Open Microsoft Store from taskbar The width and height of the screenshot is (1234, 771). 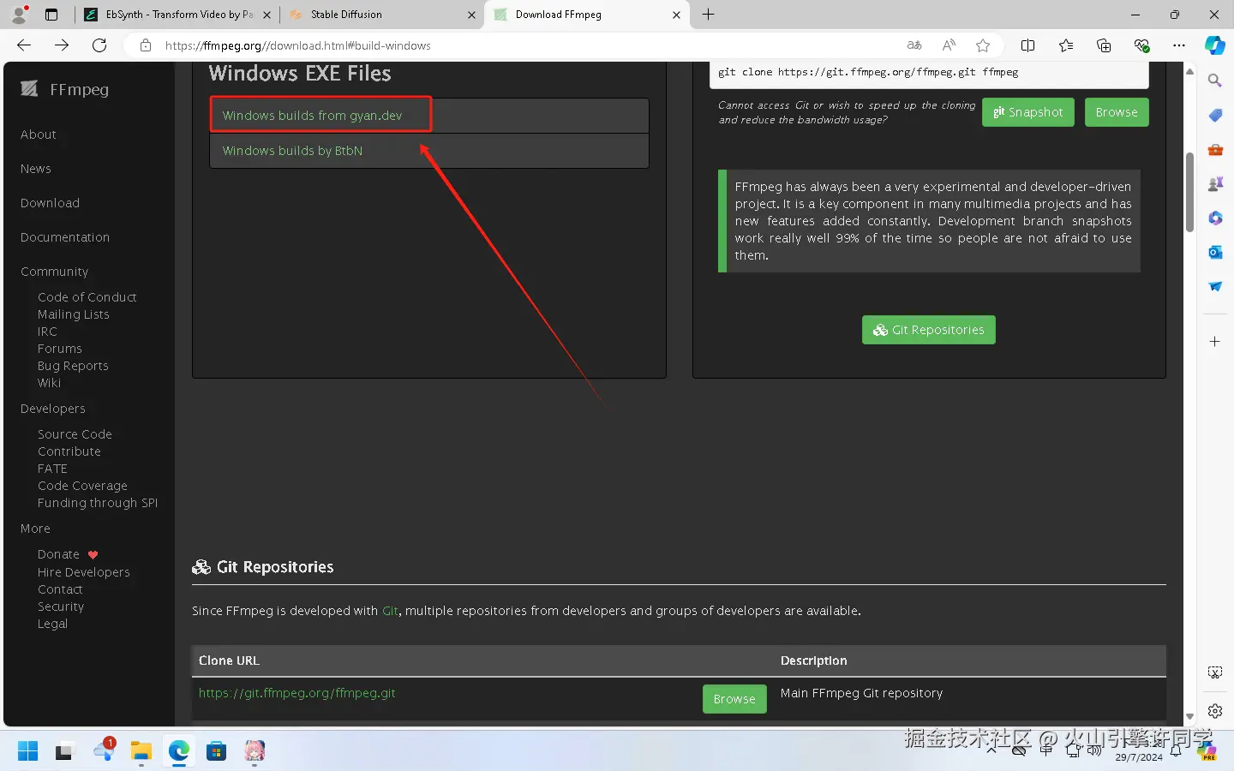pyautogui.click(x=216, y=751)
